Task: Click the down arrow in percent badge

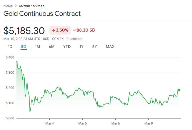Action: tap(53, 30)
